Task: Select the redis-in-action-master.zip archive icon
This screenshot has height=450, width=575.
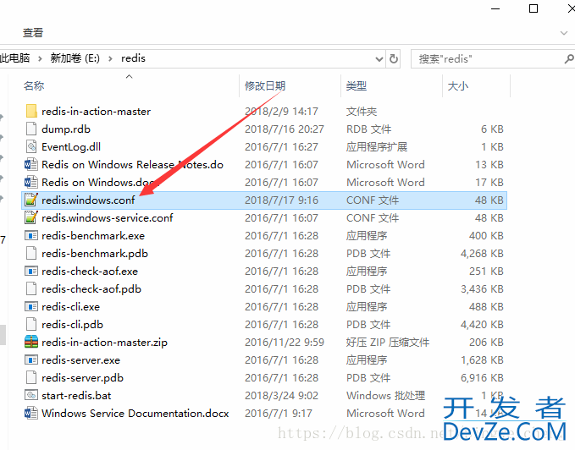Action: click(x=31, y=342)
